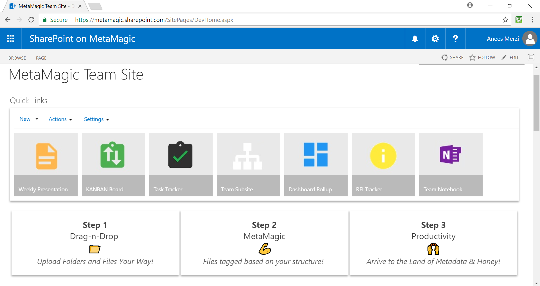Viewport: 540px width, 286px height.
Task: Click the Quick Links heading
Action: click(28, 101)
